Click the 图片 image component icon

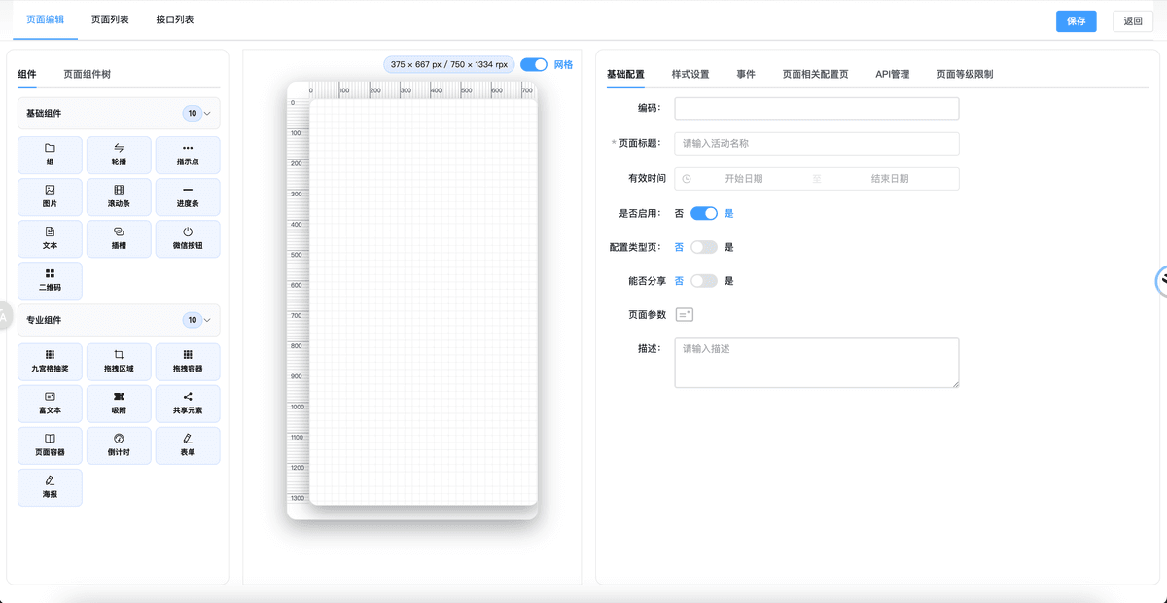point(50,195)
